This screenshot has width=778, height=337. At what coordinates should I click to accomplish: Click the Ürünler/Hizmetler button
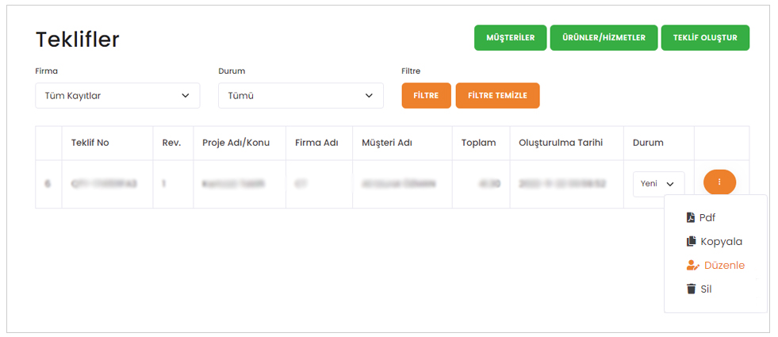pyautogui.click(x=604, y=38)
